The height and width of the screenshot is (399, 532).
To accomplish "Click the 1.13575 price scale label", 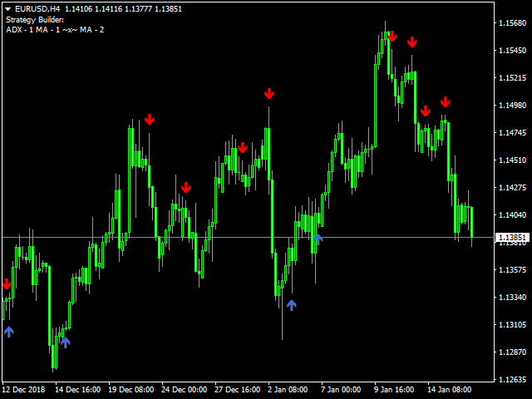I will coord(512,269).
